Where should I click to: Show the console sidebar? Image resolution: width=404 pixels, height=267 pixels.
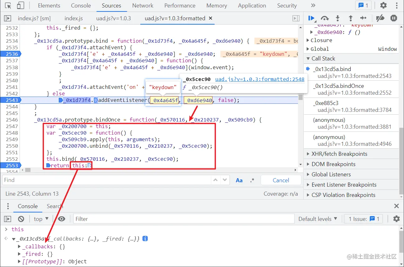(x=8, y=219)
